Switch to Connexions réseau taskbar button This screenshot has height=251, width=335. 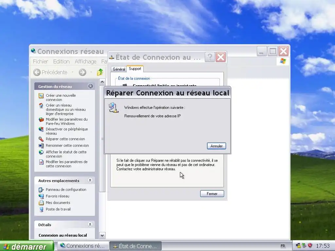pos(83,246)
